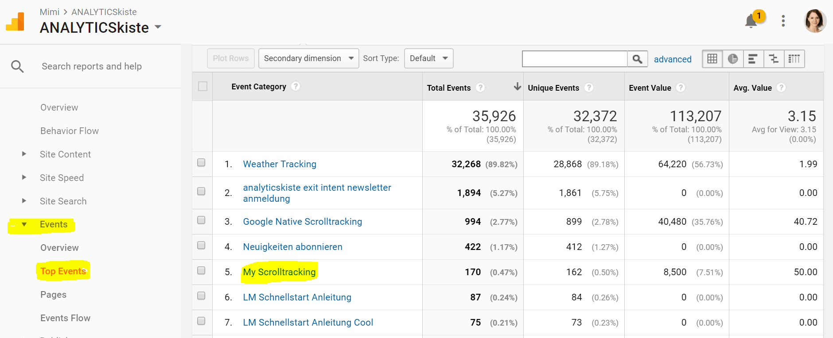Open the Google Native Scrolltracking category

pos(302,222)
